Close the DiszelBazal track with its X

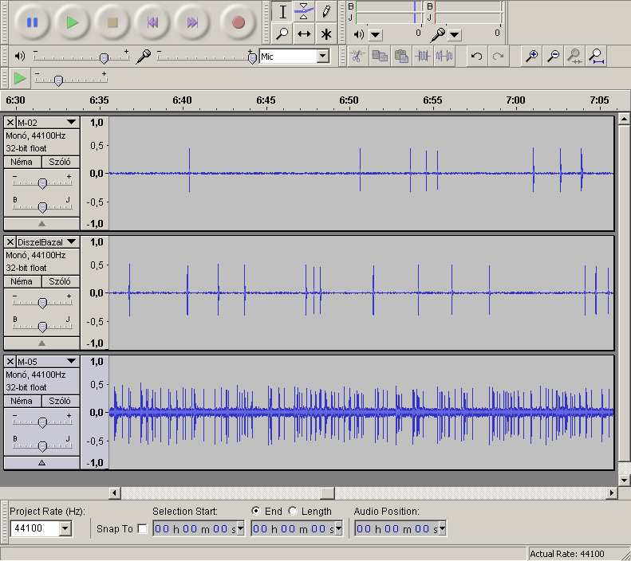click(10, 241)
